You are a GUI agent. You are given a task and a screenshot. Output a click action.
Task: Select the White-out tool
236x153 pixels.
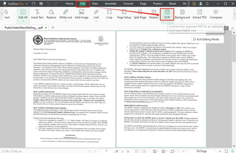66,14
